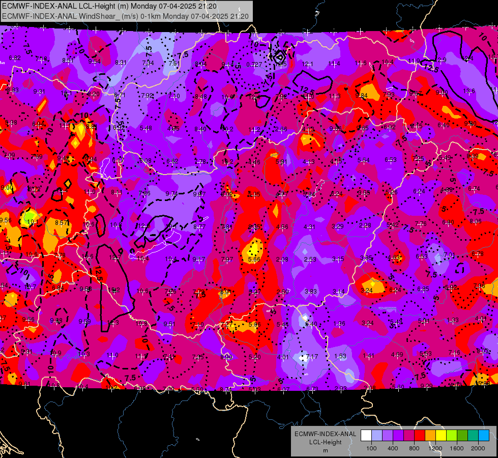Select the magenta legend swatch left of 800
This screenshot has width=498, height=458.
click(x=409, y=436)
